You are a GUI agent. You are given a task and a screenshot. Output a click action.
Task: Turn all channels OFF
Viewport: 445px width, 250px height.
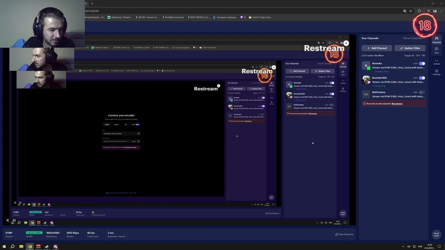[418, 56]
